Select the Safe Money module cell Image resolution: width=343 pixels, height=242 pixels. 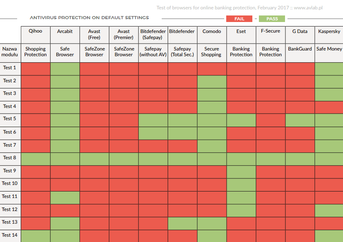pos(329,49)
